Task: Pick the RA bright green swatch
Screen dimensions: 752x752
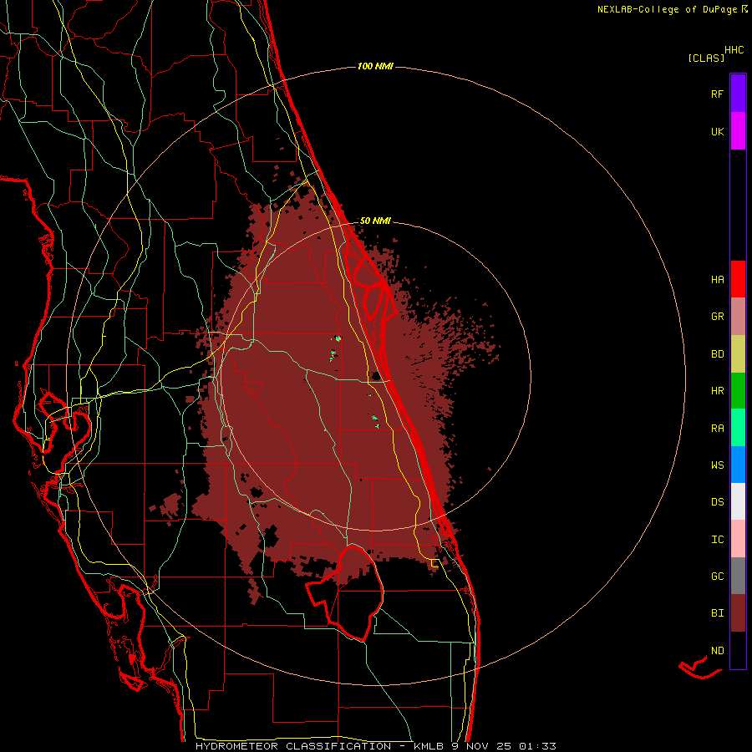Action: pos(738,428)
